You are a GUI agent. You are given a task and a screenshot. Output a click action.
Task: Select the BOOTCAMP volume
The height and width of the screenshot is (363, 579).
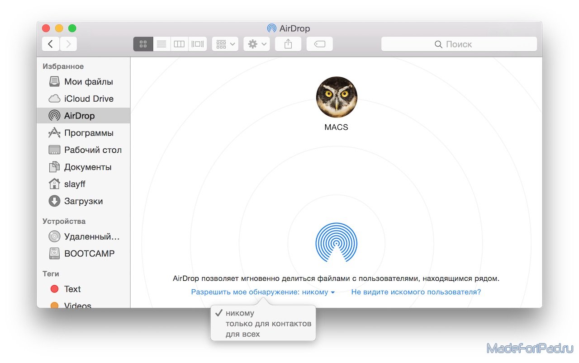(83, 254)
